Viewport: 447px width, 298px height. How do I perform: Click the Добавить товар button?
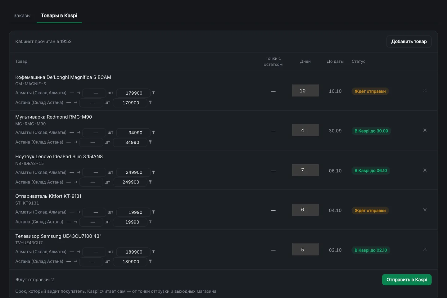pyautogui.click(x=409, y=41)
